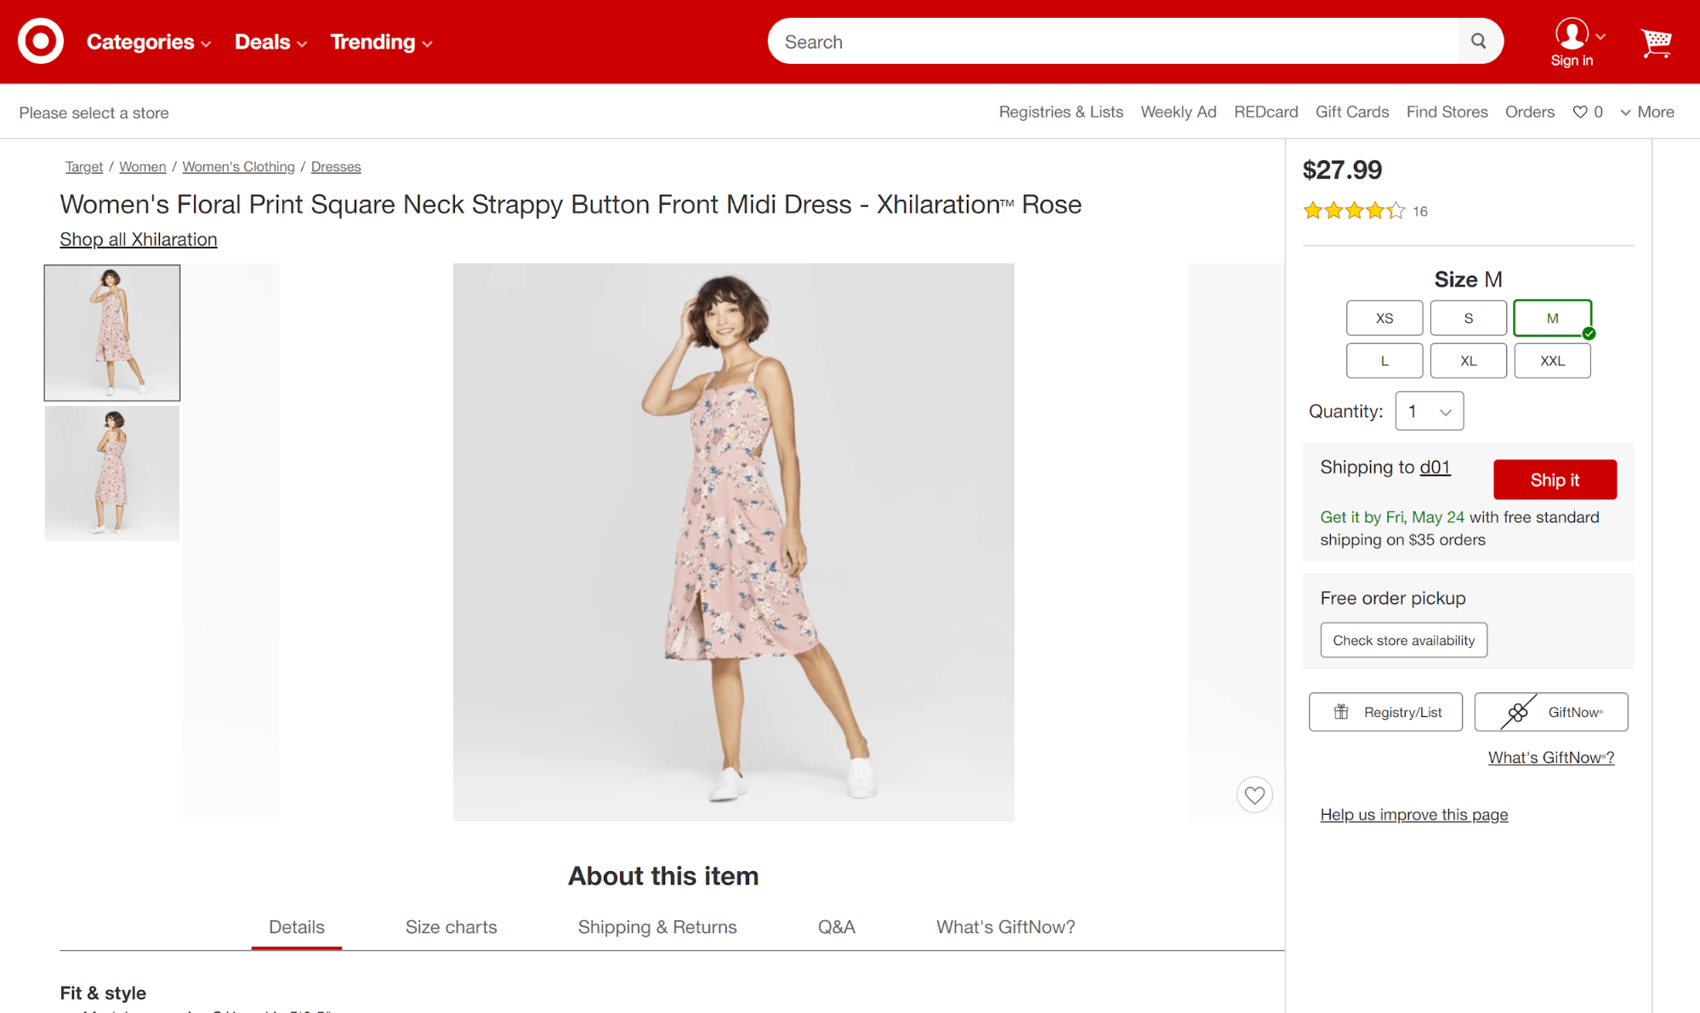1700x1013 pixels.
Task: Click the Target bullseye logo
Action: (40, 41)
